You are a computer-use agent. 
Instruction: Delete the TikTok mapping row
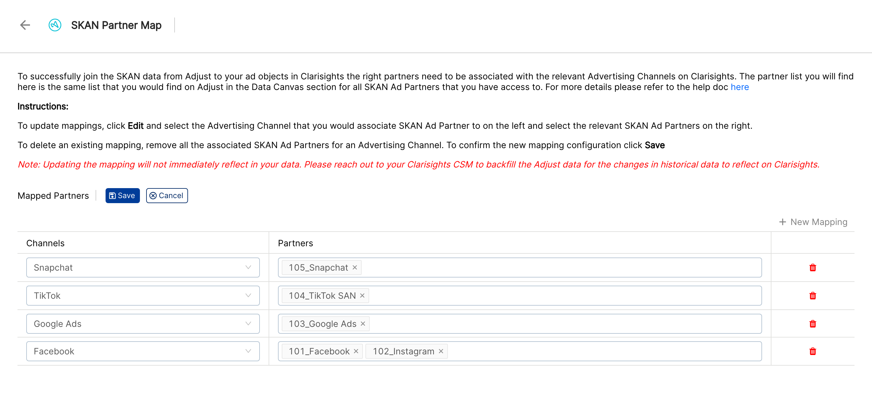click(812, 296)
